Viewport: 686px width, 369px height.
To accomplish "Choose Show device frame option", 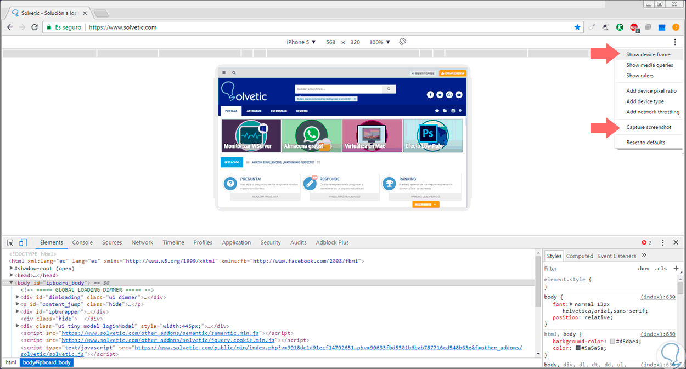I will pyautogui.click(x=648, y=55).
